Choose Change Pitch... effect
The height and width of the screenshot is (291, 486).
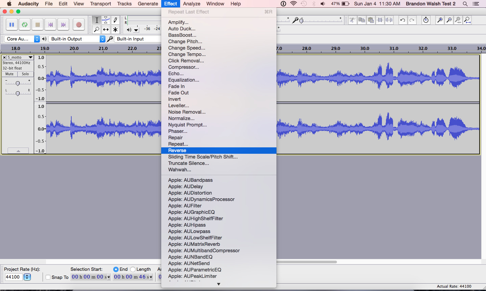219,41
